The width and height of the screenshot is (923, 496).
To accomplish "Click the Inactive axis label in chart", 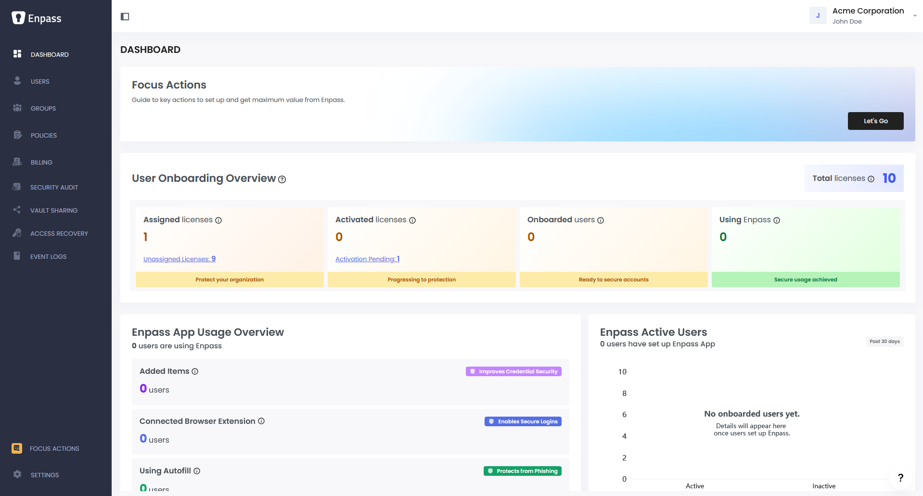I will 824,486.
